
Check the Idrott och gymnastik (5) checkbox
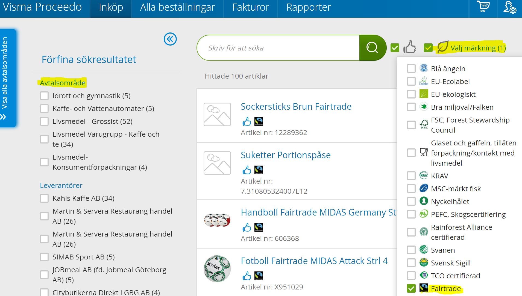(44, 96)
